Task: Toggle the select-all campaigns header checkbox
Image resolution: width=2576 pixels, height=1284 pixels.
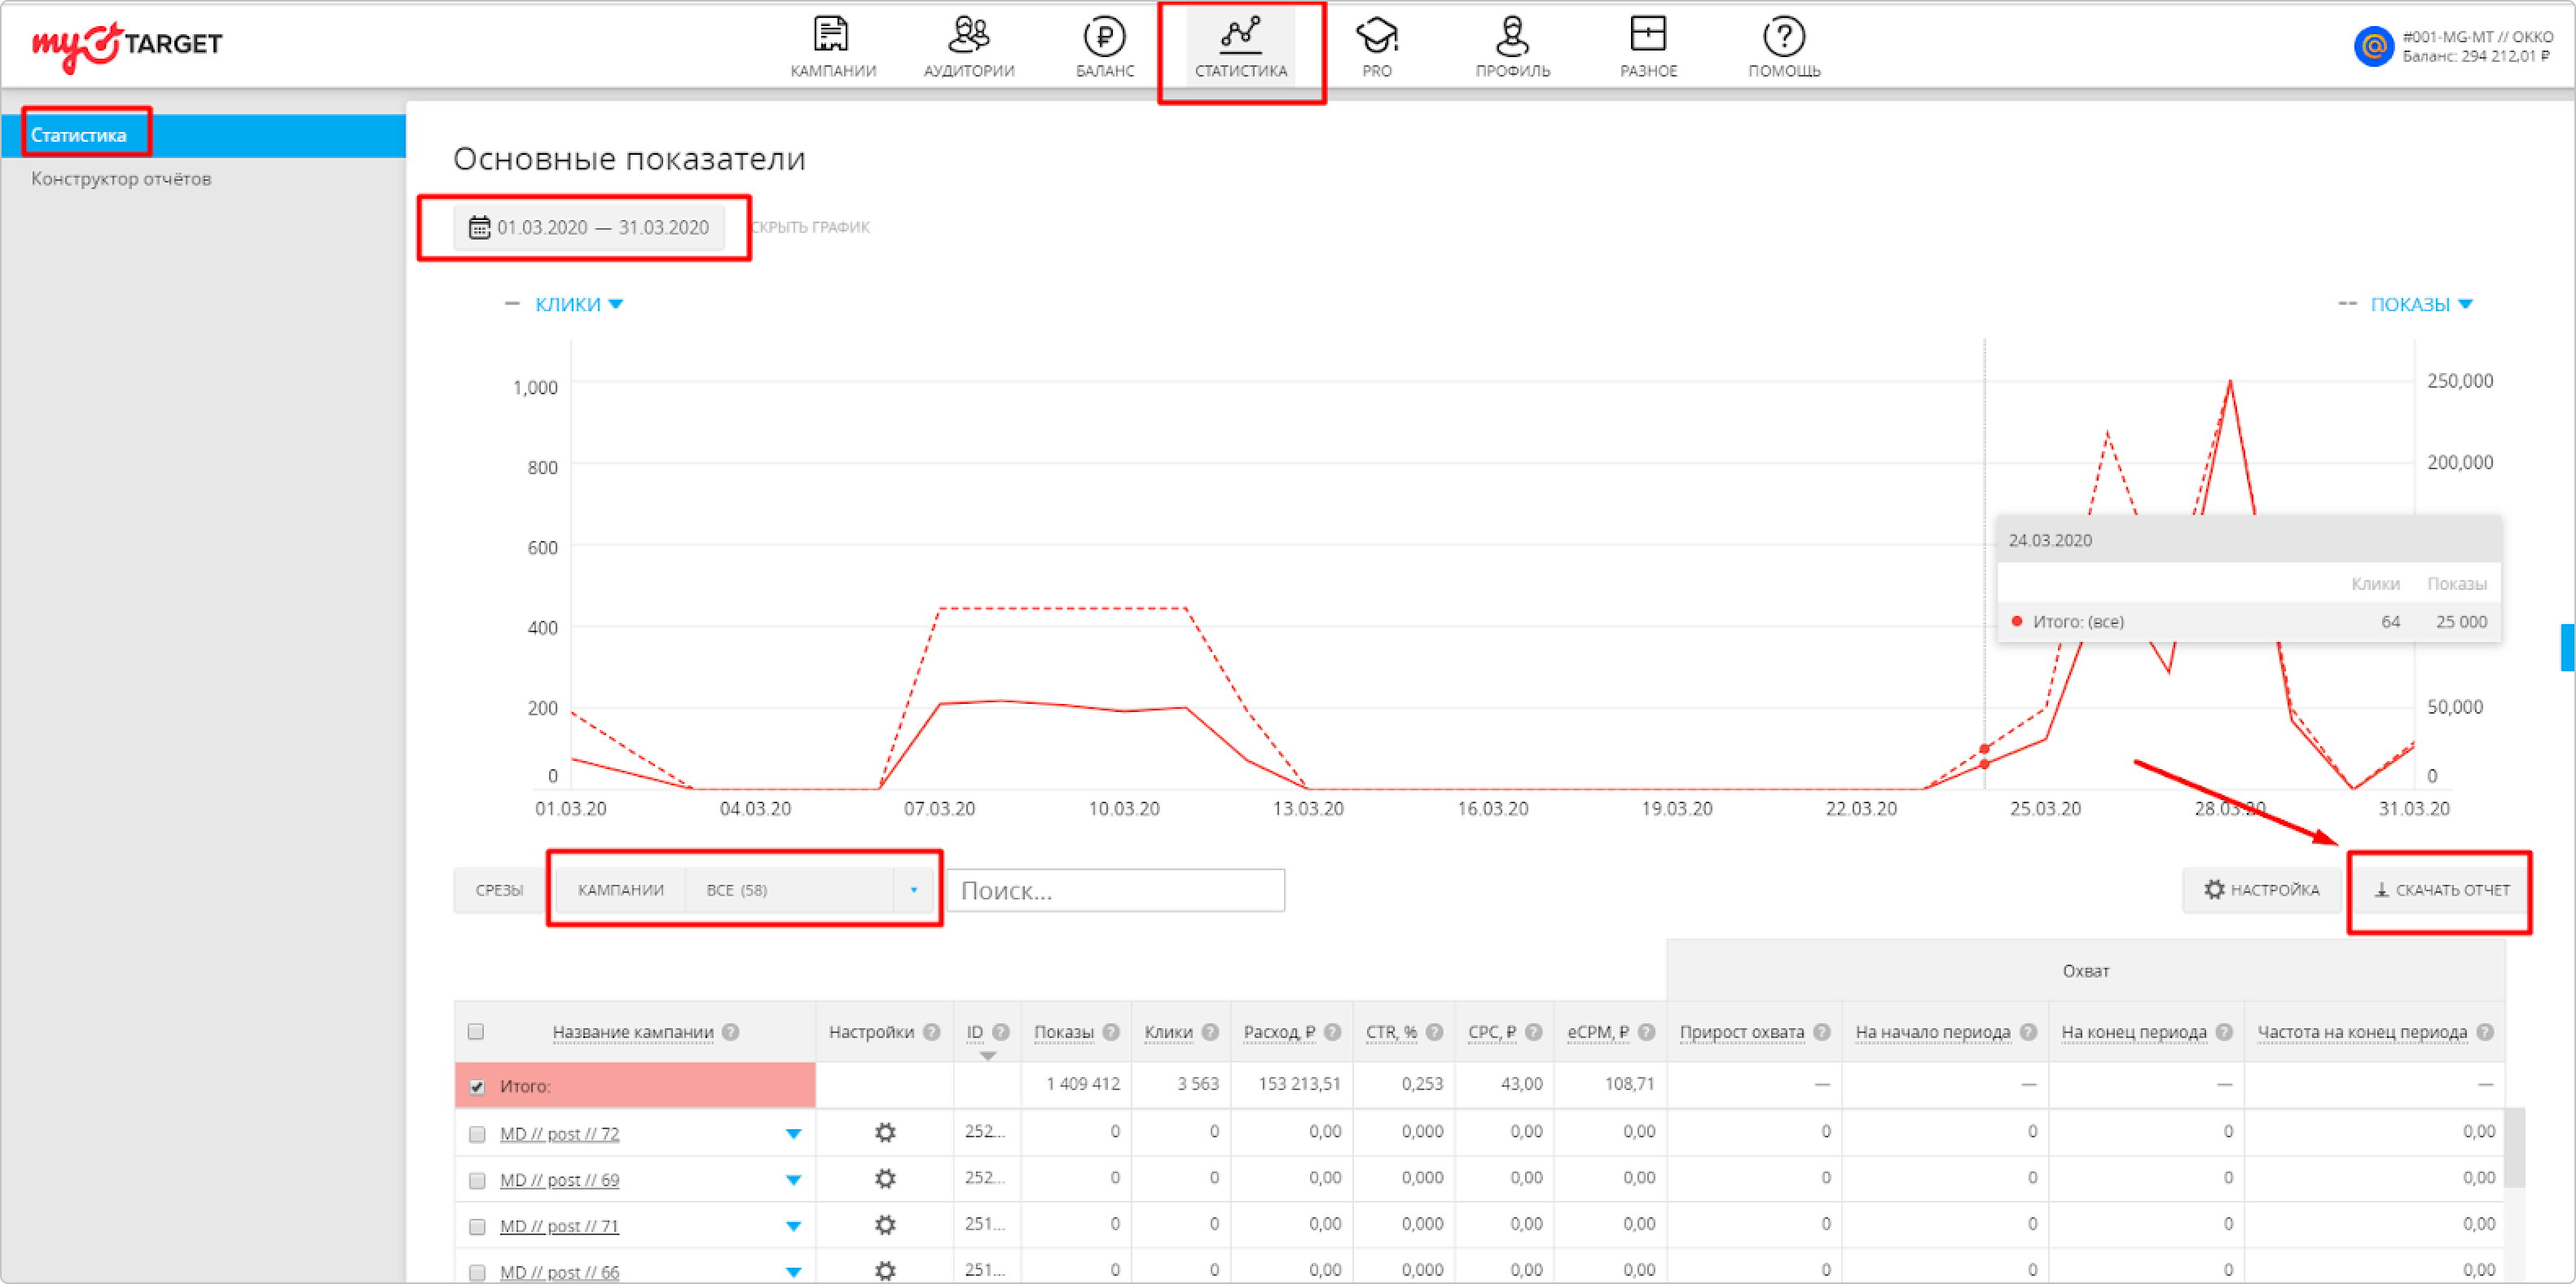Action: click(x=476, y=1031)
